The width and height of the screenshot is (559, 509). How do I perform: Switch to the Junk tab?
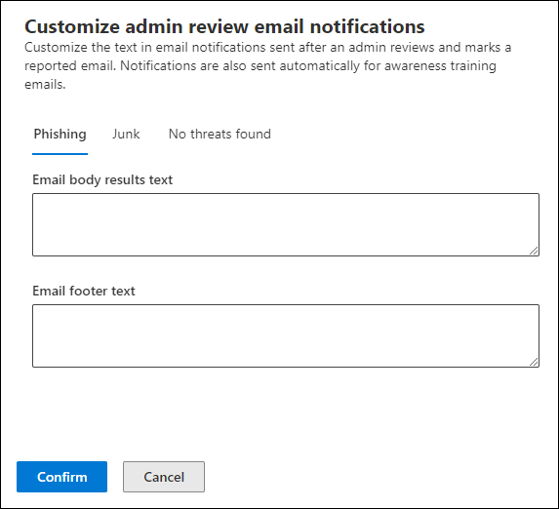tap(126, 134)
